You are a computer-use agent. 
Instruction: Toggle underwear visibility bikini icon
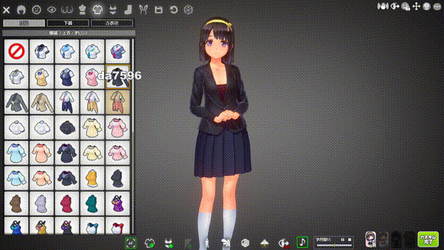click(x=169, y=244)
